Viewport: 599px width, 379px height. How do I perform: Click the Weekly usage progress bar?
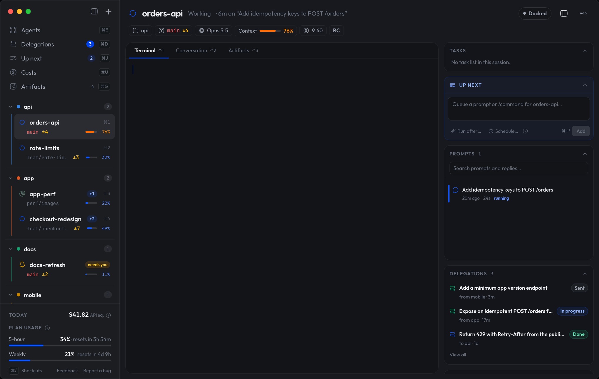coord(60,360)
